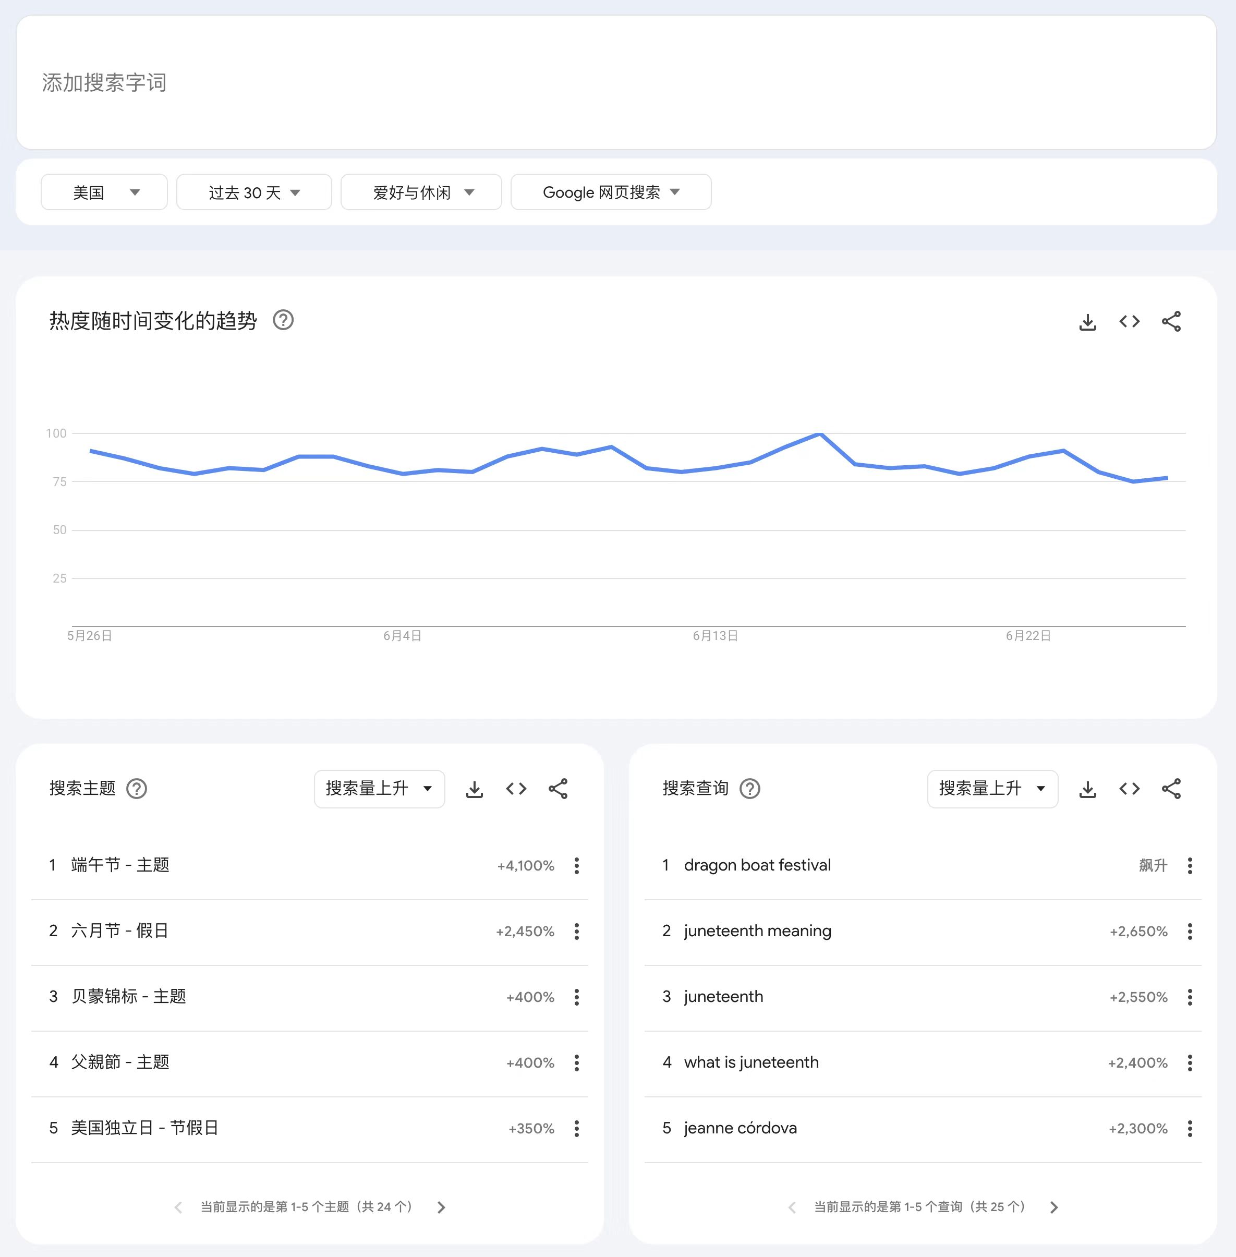The height and width of the screenshot is (1257, 1236).
Task: Go to previous page of 搜索主题
Action: pyautogui.click(x=178, y=1207)
